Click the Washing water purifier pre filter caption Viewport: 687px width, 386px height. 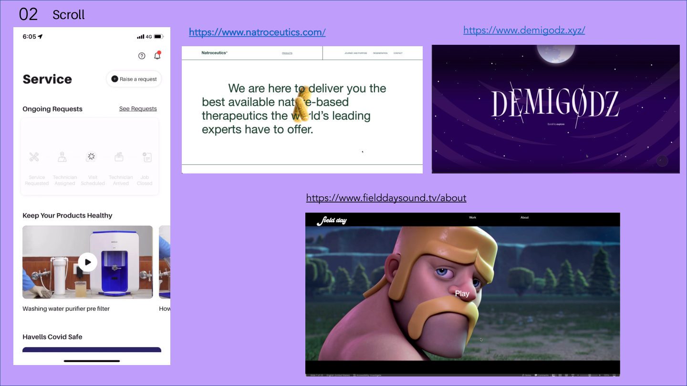(66, 309)
